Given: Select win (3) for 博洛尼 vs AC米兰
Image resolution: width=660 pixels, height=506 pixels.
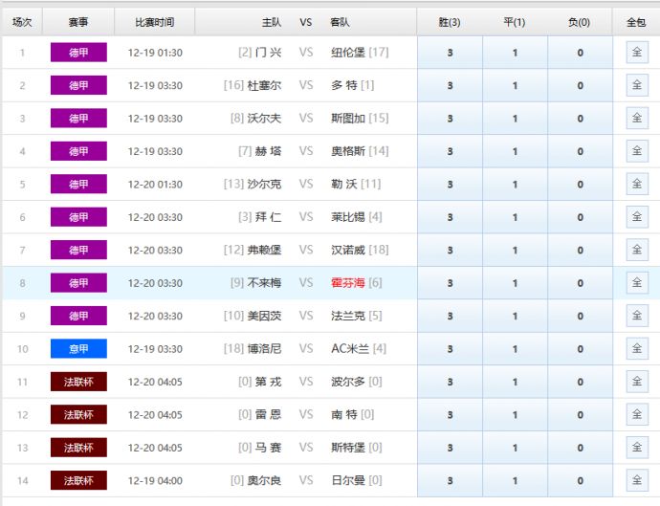Looking at the screenshot, I should (450, 348).
